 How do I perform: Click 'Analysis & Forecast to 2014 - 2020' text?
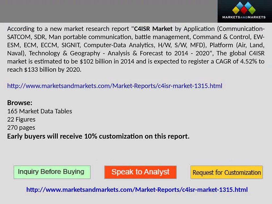tap(159, 53)
